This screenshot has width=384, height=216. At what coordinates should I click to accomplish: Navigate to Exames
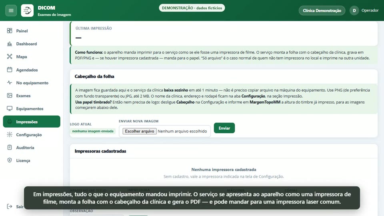click(32, 96)
